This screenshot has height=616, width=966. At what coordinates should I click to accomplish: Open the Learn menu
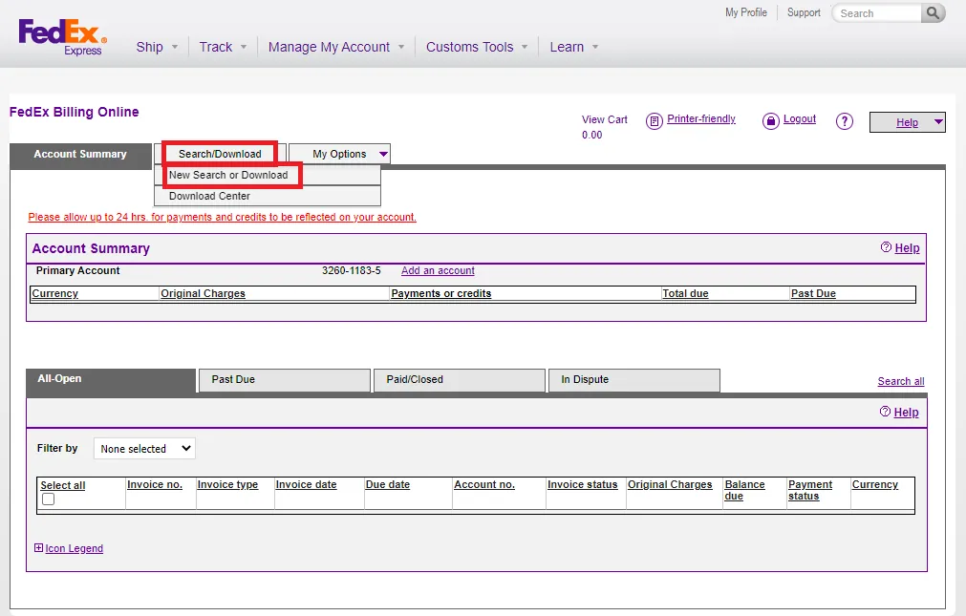pyautogui.click(x=567, y=47)
